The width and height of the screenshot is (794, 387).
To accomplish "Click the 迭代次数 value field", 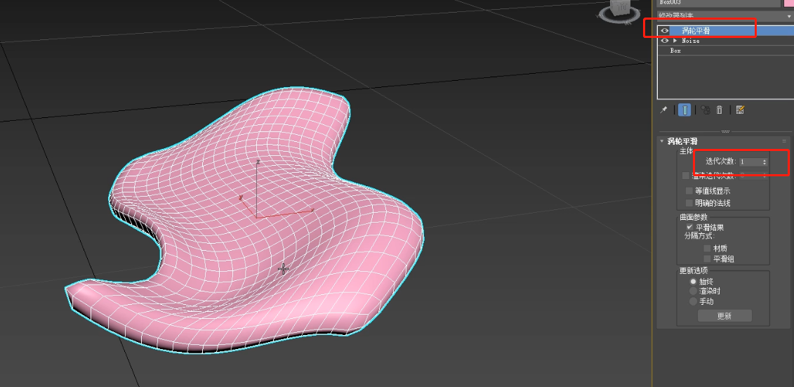I will coord(750,162).
